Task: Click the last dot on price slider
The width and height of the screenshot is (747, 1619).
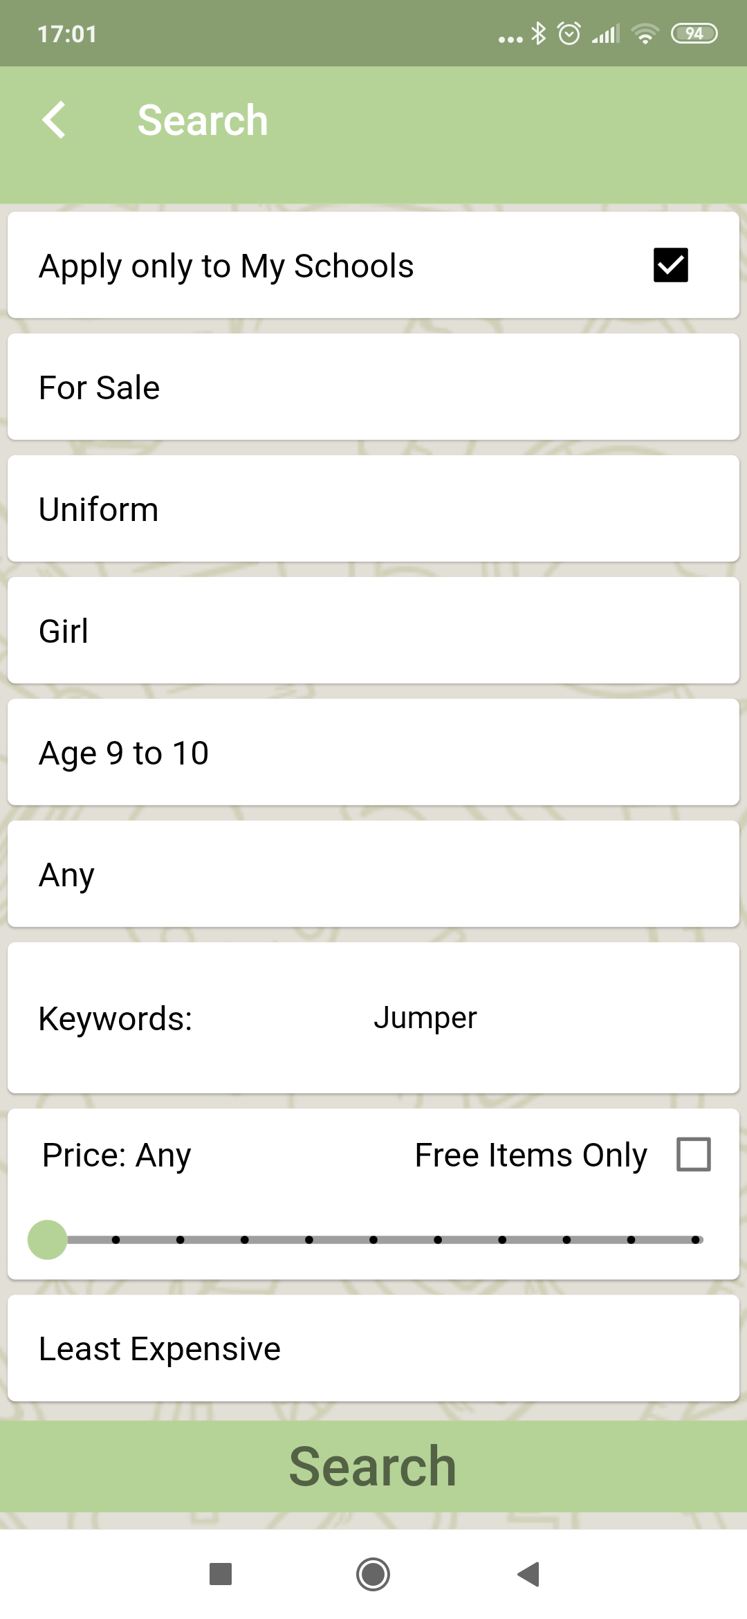Action: pyautogui.click(x=695, y=1240)
